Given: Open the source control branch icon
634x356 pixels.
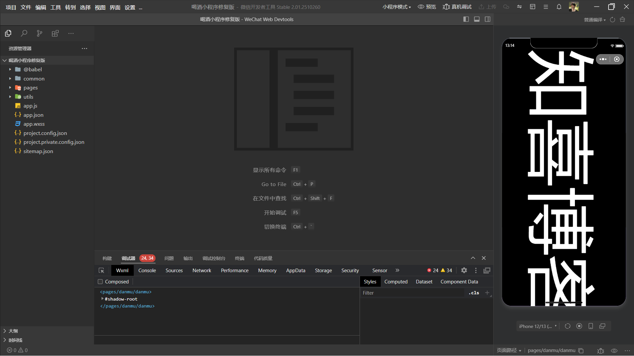Looking at the screenshot, I should 40,33.
